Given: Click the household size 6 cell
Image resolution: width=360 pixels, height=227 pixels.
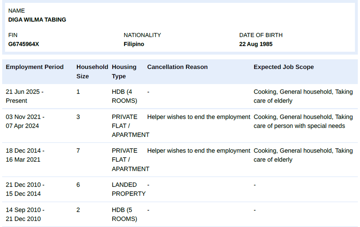Looking at the screenshot, I should tap(78, 185).
